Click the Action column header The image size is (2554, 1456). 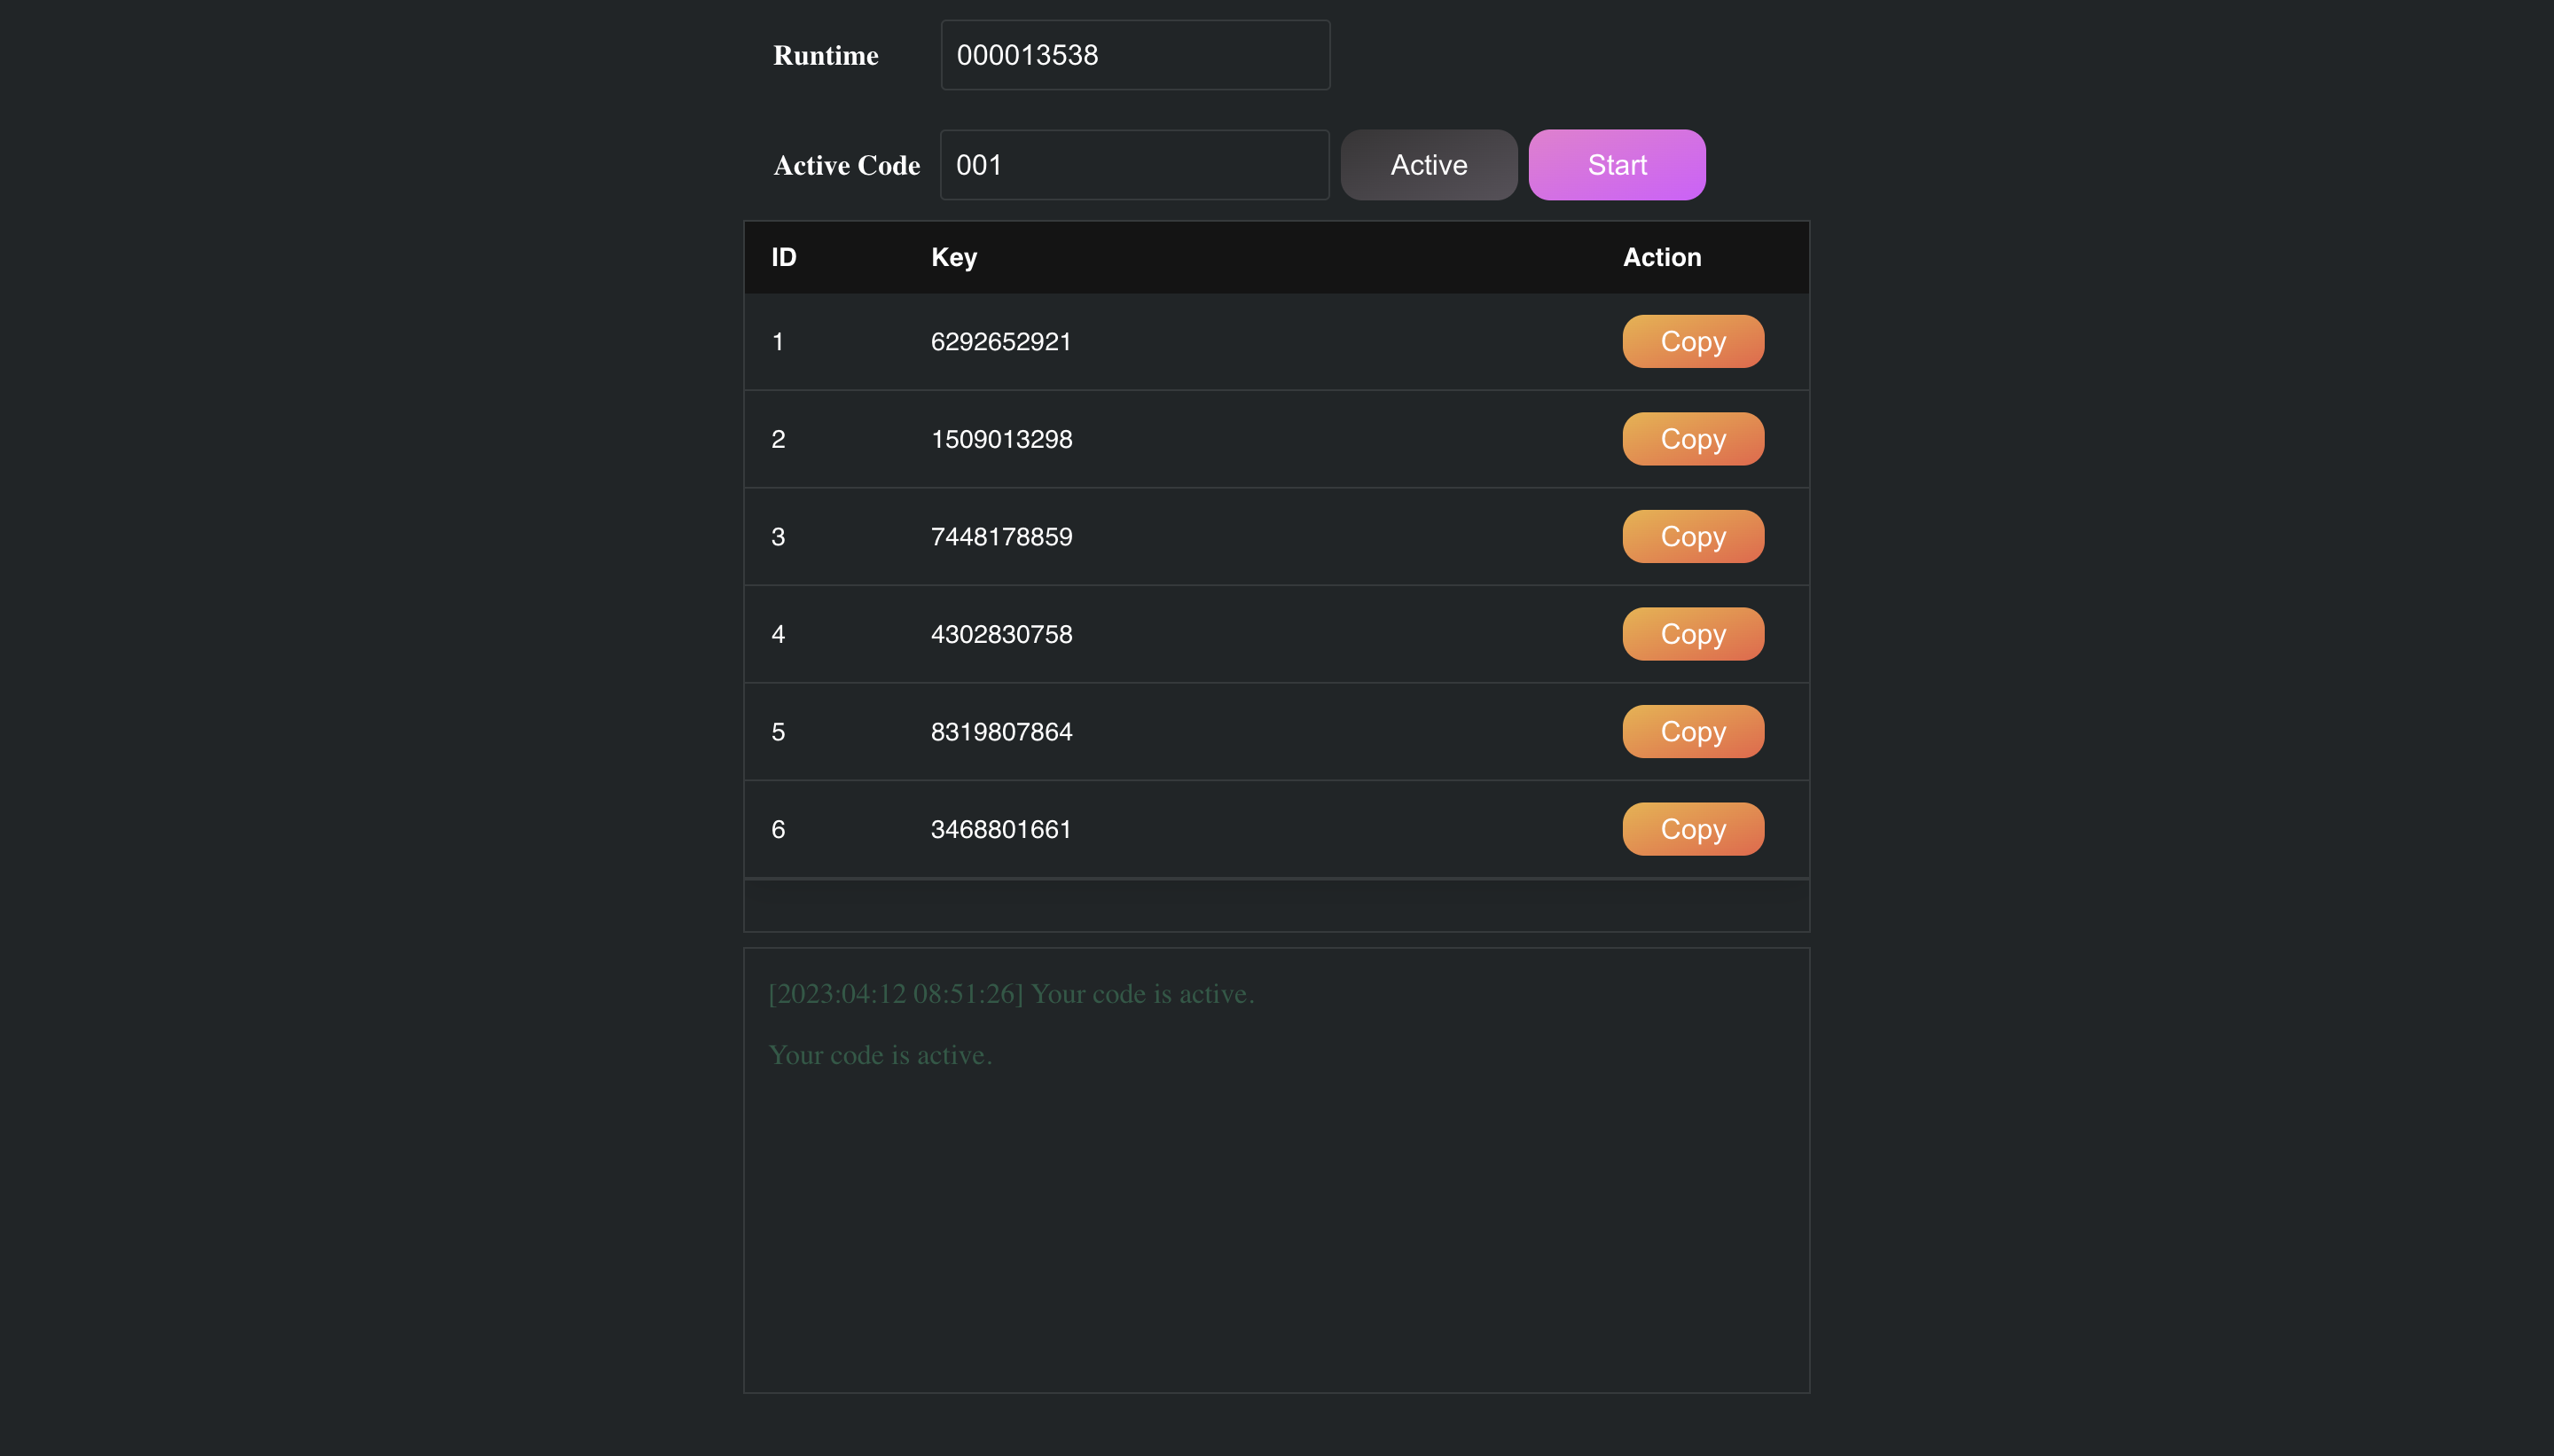pyautogui.click(x=1661, y=257)
